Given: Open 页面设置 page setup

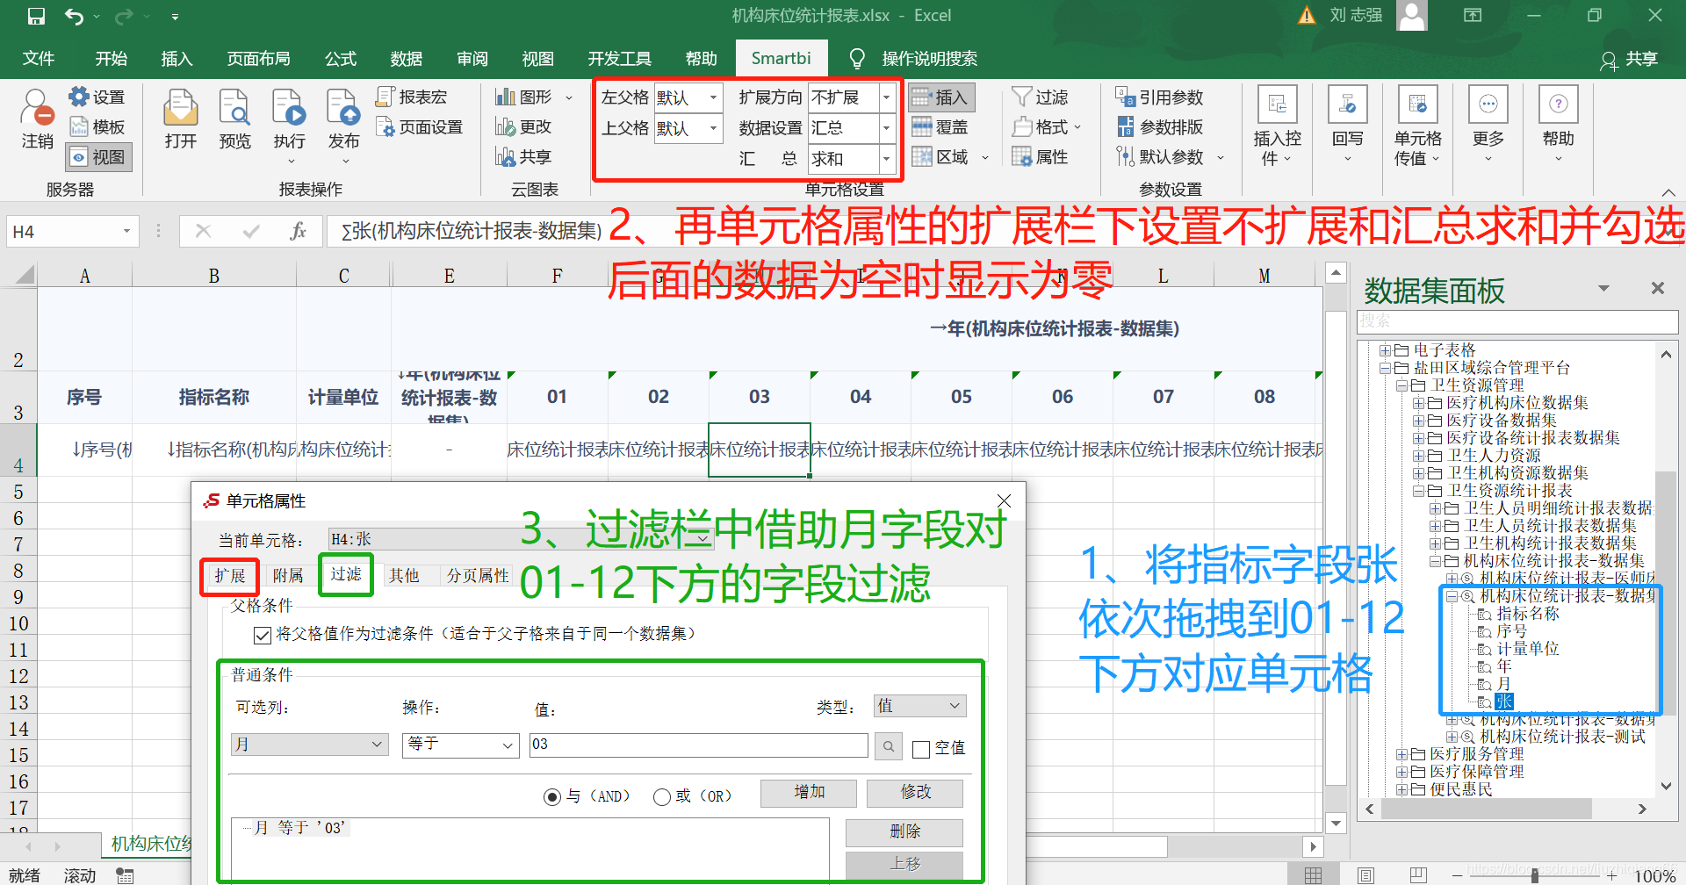Looking at the screenshot, I should click(x=420, y=127).
